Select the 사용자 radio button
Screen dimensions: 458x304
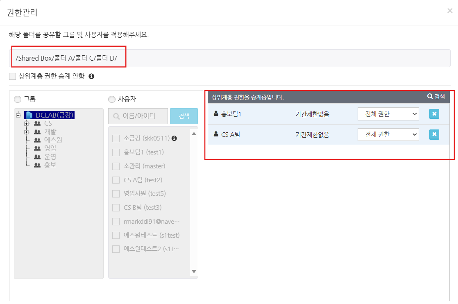pyautogui.click(x=111, y=99)
